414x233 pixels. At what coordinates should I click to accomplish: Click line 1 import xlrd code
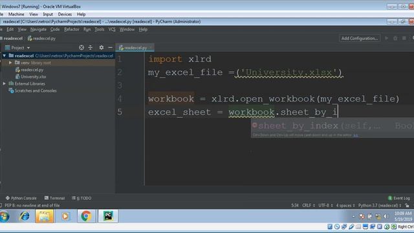(180, 59)
